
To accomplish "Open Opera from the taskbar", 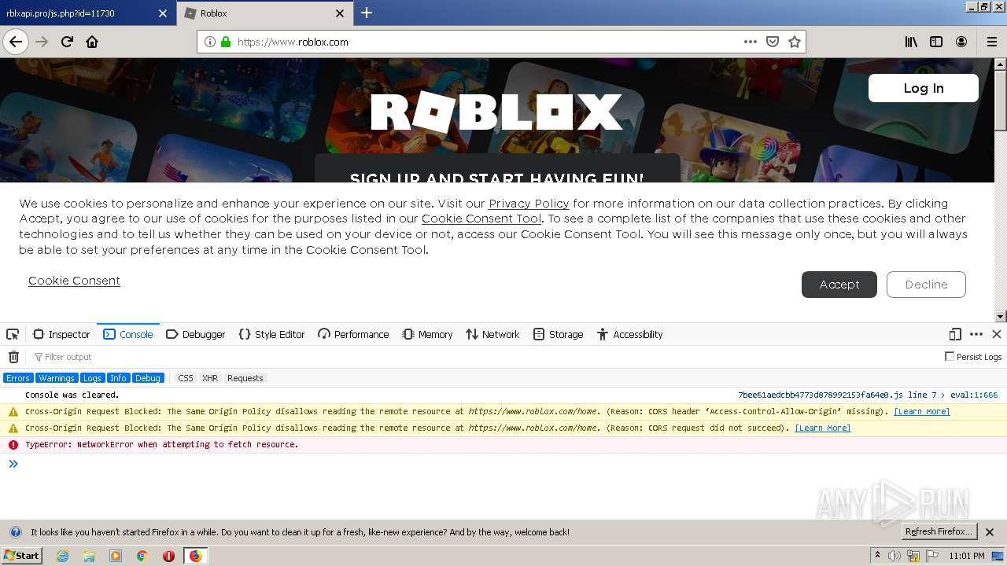I will pos(168,556).
